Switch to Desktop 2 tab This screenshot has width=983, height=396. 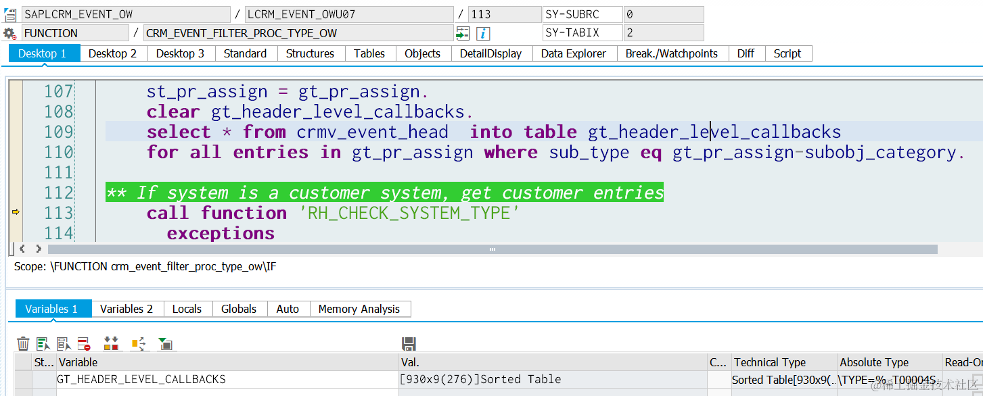(113, 53)
